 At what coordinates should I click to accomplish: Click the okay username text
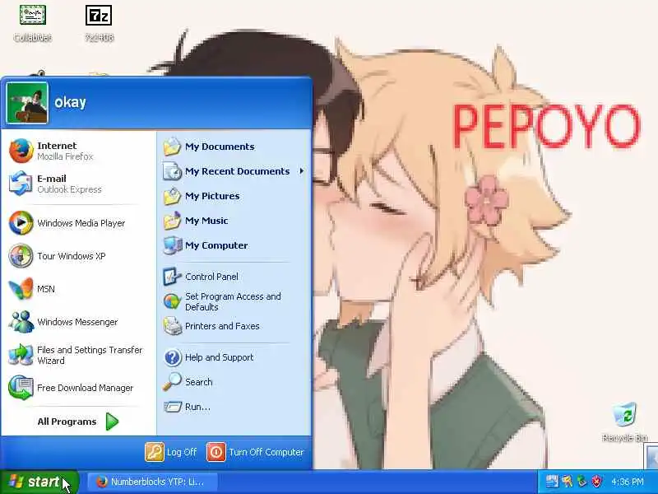pyautogui.click(x=70, y=102)
